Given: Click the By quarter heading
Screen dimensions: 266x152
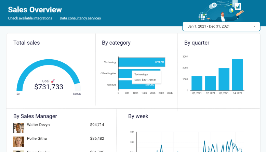Looking at the screenshot, I should pos(197,43).
